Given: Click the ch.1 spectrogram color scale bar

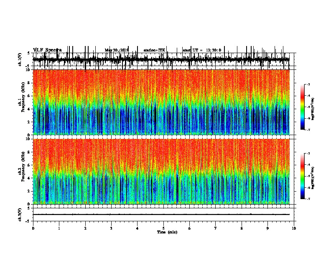Looking at the screenshot, I should [x=303, y=107].
